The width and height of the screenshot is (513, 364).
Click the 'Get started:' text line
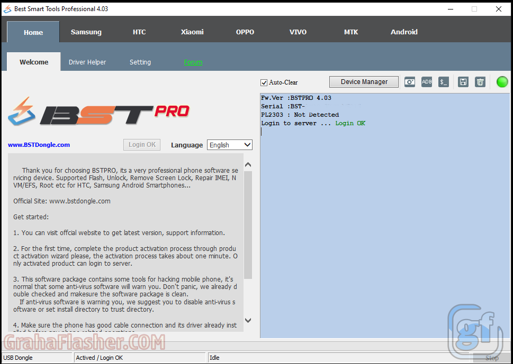point(31,217)
